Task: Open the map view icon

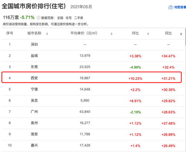Action: coord(171,7)
